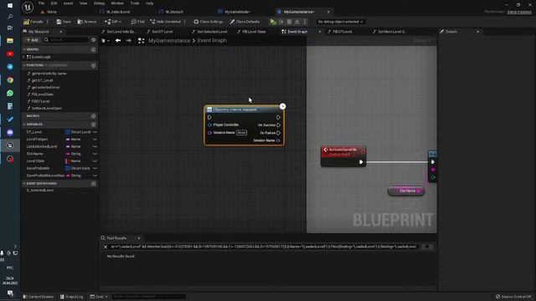
Task: Compile the blueprint
Action: point(33,22)
